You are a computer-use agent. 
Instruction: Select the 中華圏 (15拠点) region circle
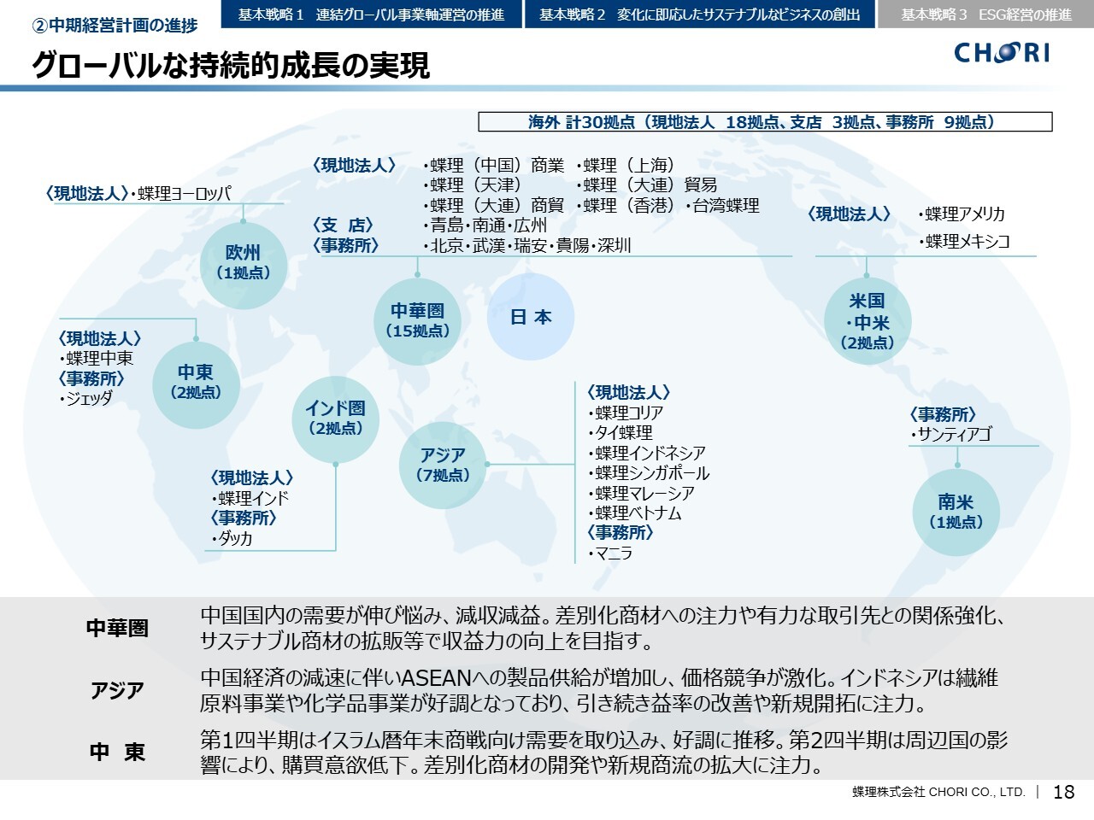[x=417, y=321]
